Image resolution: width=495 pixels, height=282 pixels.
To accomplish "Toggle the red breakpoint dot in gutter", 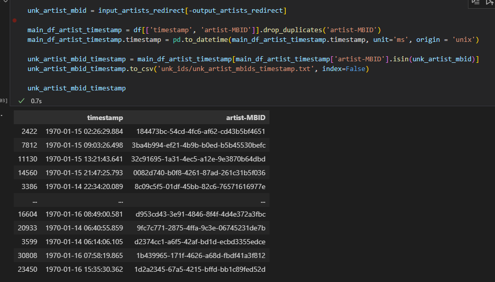I will [14, 20].
